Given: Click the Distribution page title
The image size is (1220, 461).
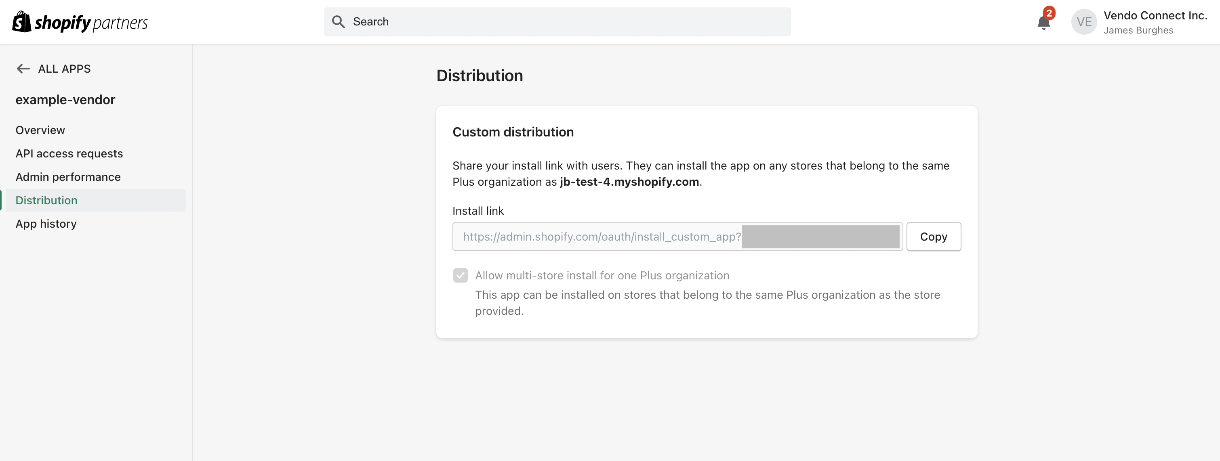Looking at the screenshot, I should (479, 76).
